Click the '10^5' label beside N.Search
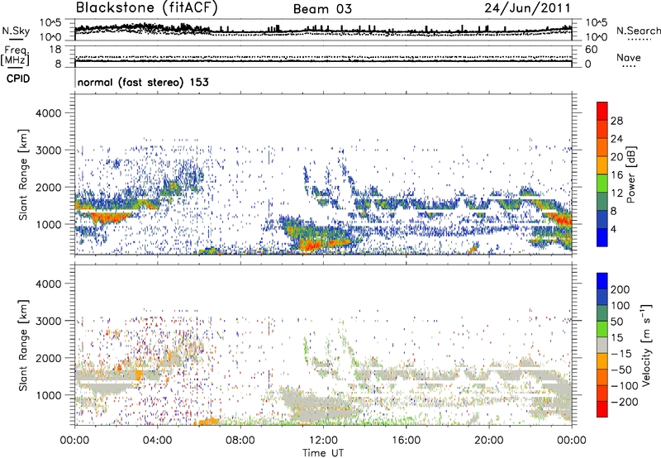The width and height of the screenshot is (661, 458). 597,23
